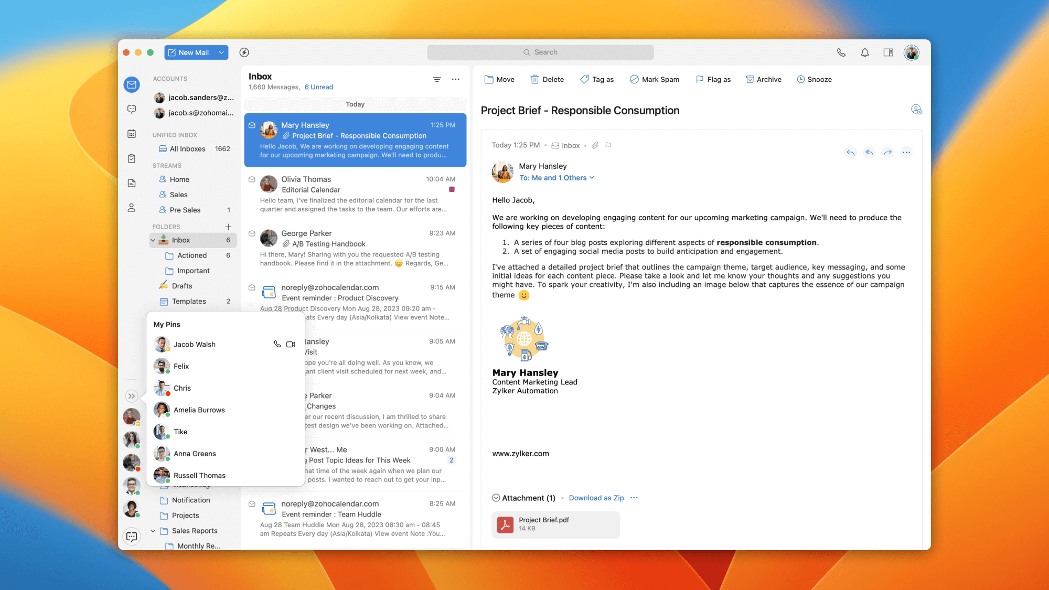Open inbox list more options ellipsis
The image size is (1049, 590).
click(455, 79)
